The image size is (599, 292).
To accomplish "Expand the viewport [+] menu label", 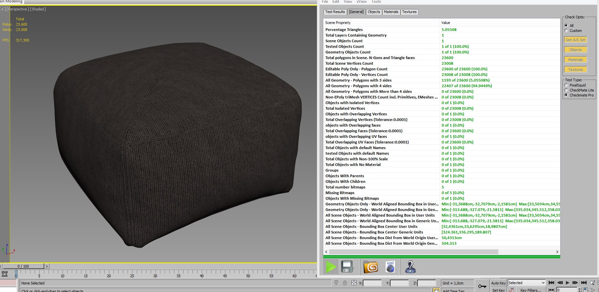I will 3,9.
